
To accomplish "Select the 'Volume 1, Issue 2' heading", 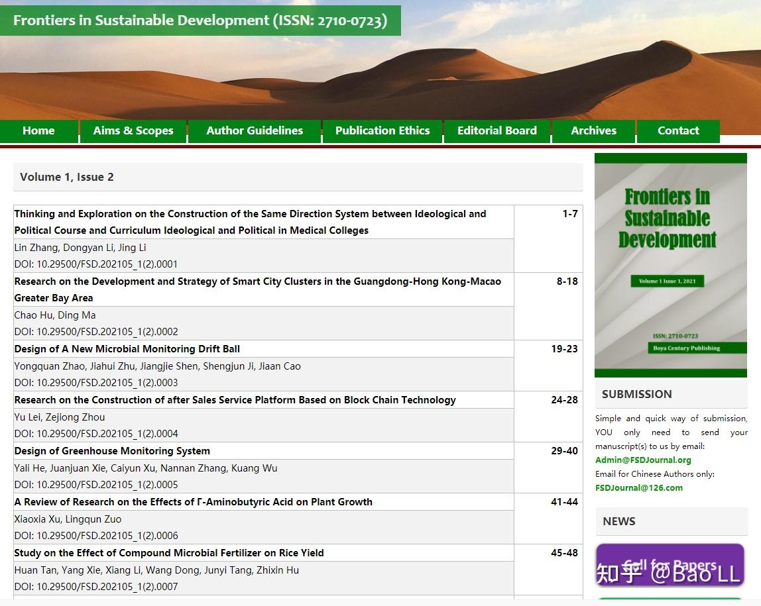I will 66,177.
